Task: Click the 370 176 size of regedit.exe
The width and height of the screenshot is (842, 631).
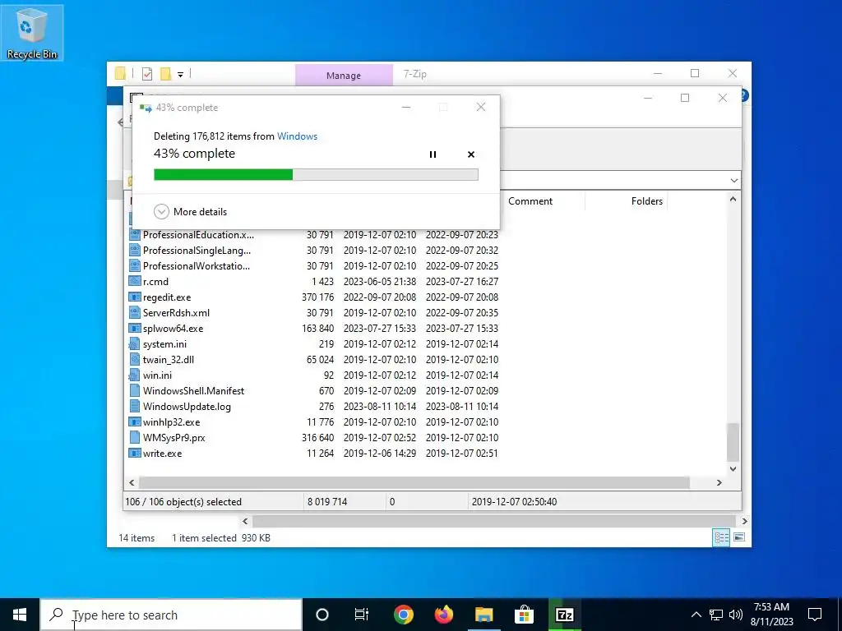Action: pos(318,297)
